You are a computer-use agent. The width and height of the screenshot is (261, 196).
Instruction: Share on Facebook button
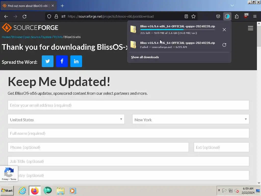point(62,61)
